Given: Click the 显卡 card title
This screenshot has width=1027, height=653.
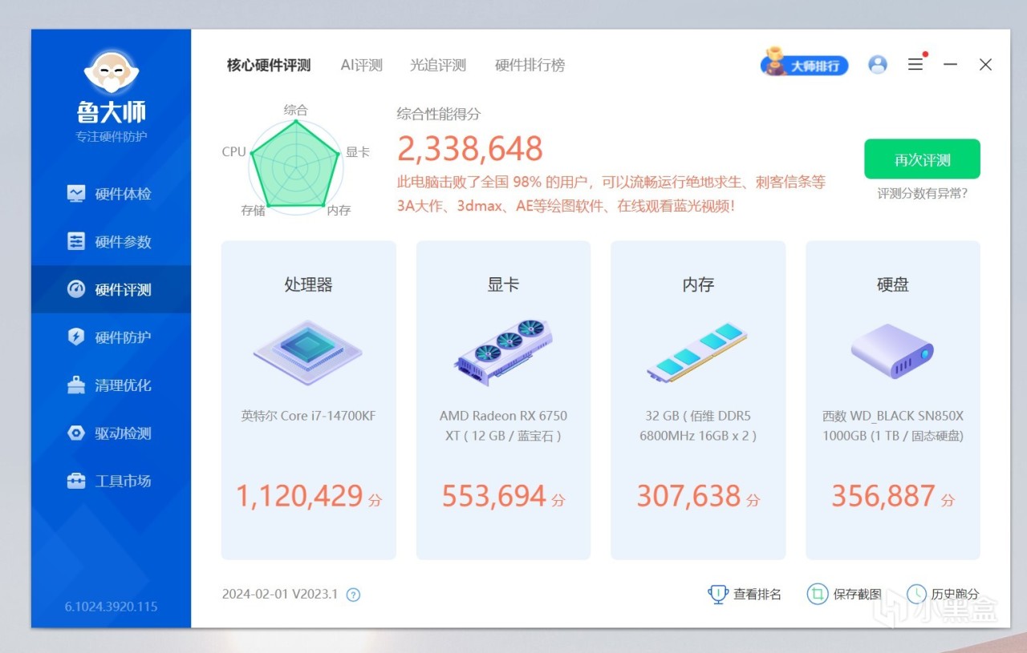Looking at the screenshot, I should [503, 284].
